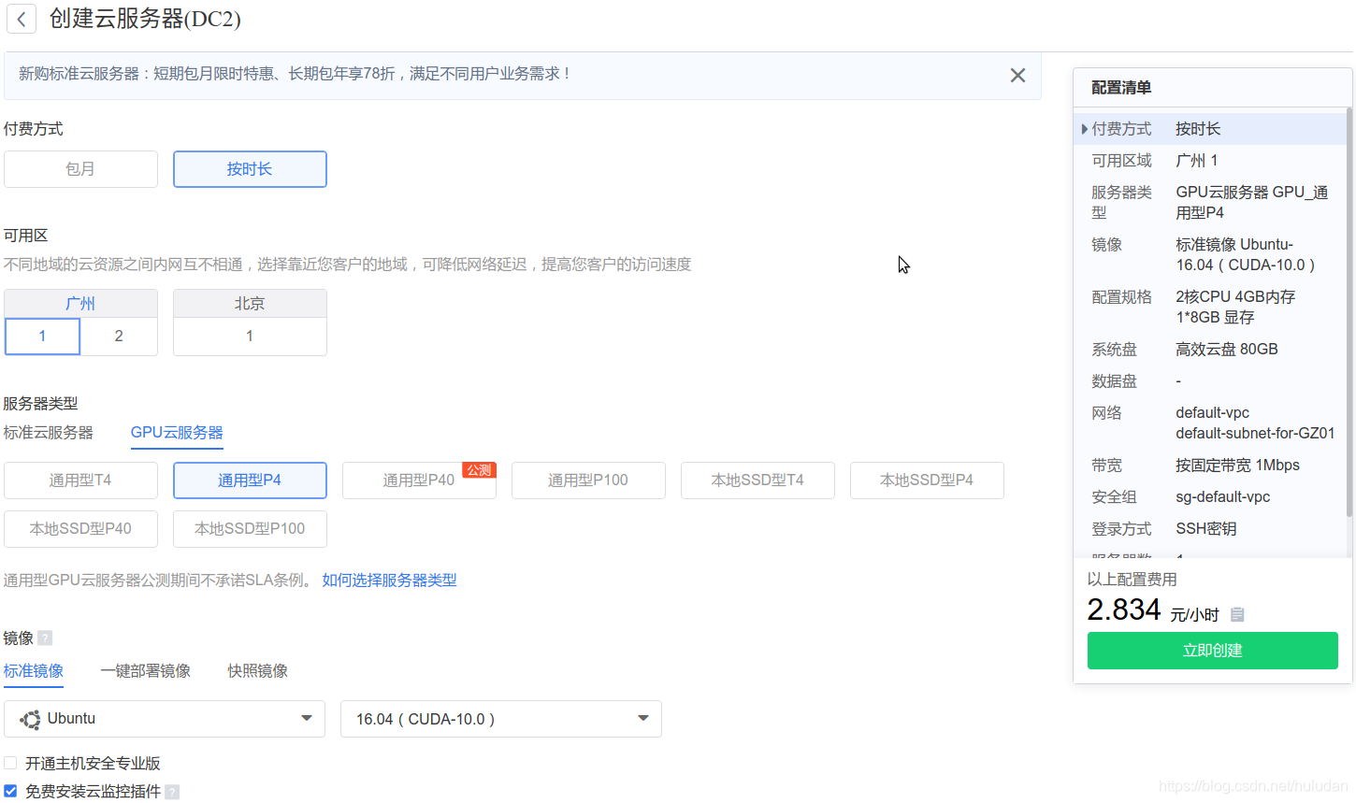
Task: Enable 开通主机安全专业版 checkbox
Action: [10, 763]
